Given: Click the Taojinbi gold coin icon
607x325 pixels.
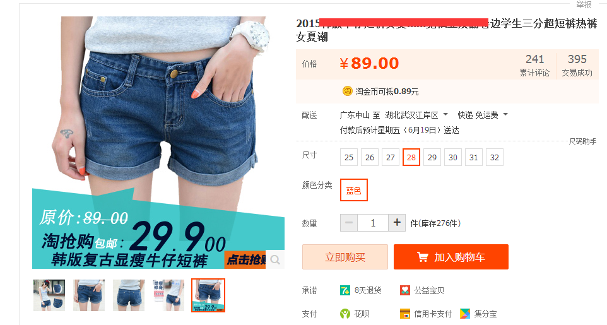Looking at the screenshot, I should coord(347,91).
